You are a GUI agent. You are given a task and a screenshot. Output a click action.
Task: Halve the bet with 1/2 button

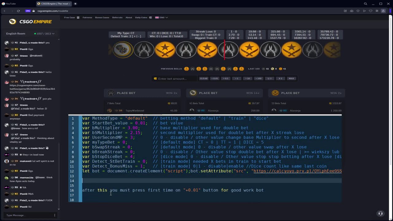pos(270,79)
